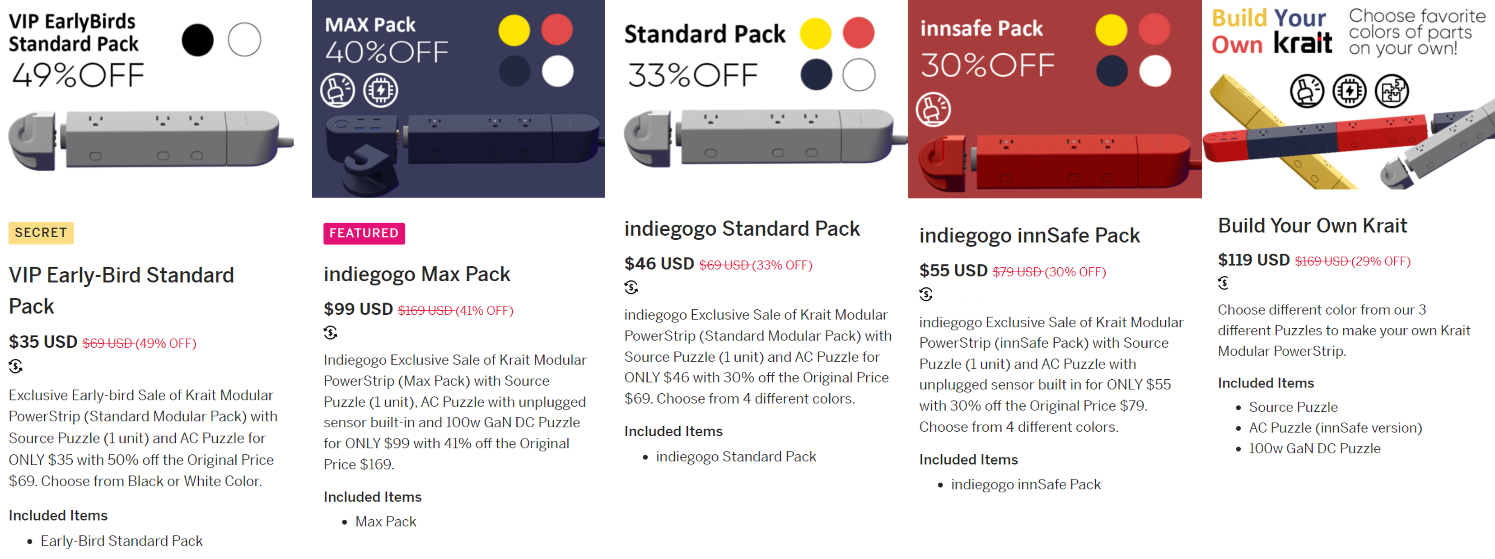Viewport: 1495px width, 559px height.
Task: Select navy color swatch on Standard Pack banner
Action: coord(816,75)
